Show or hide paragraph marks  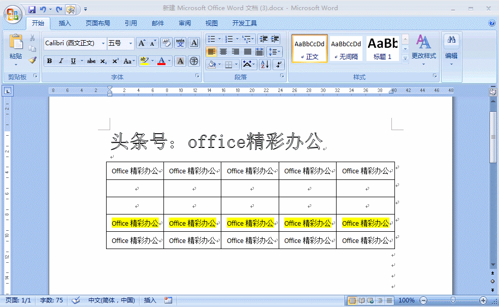[279, 65]
